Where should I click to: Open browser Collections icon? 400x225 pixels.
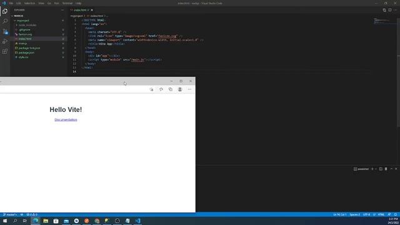[x=171, y=89]
